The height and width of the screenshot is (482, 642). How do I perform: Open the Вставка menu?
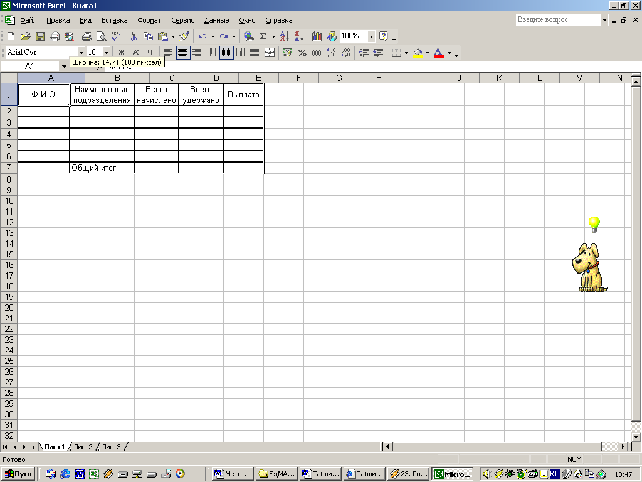[115, 20]
